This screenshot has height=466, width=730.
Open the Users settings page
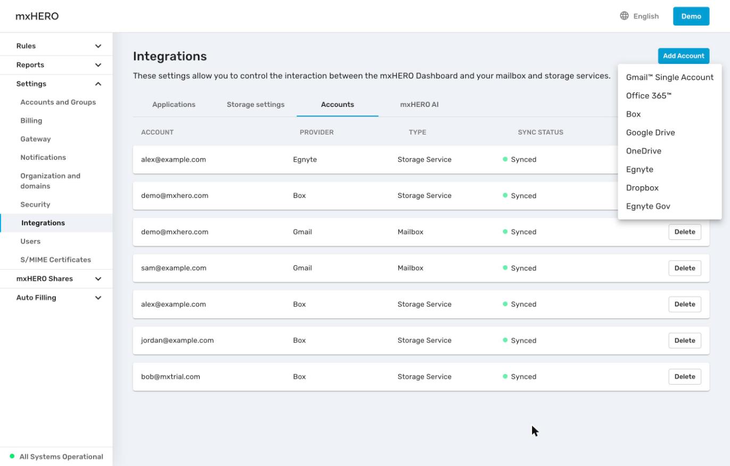click(30, 242)
